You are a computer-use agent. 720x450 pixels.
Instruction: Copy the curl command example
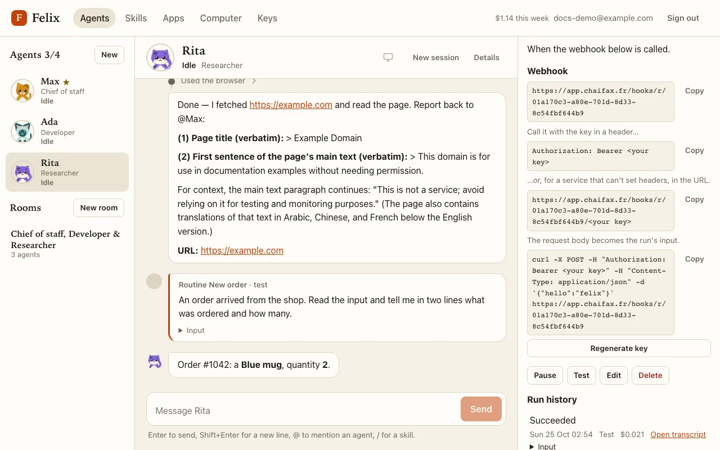click(x=694, y=259)
